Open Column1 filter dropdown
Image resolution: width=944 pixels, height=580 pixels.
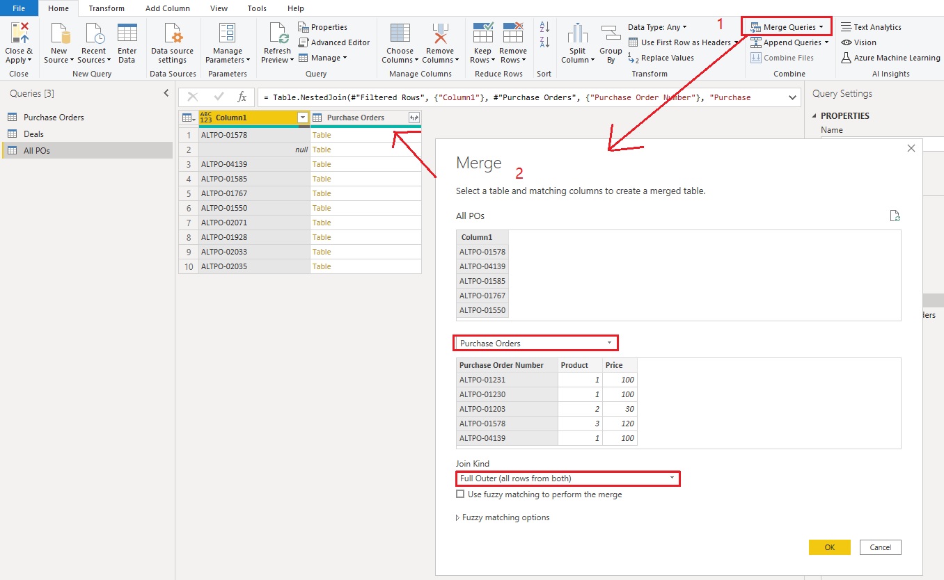pos(303,118)
